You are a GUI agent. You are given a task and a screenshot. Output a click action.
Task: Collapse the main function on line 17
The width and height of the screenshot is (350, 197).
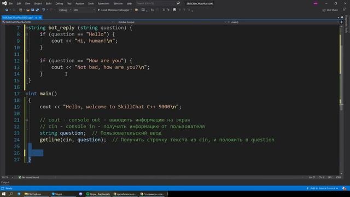[27, 94]
